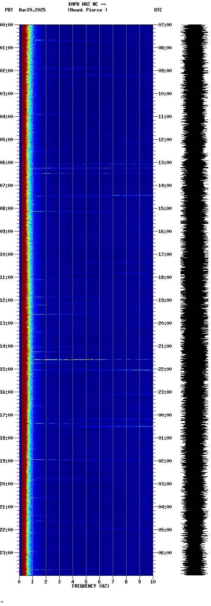Click the 23:00 PDT time label
This screenshot has height=606, width=211.
[x=6, y=553]
